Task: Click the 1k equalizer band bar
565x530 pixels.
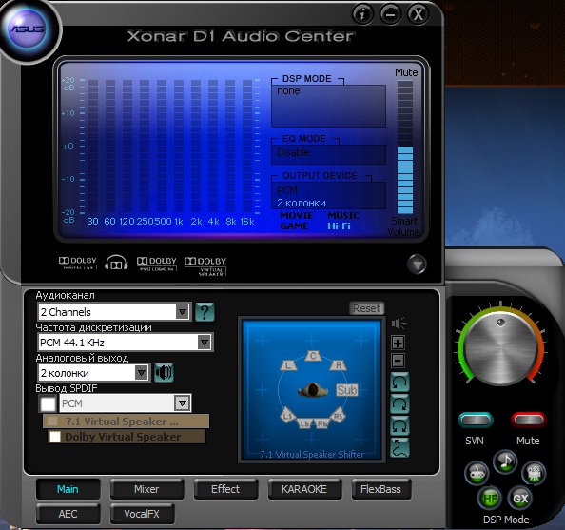Action: [179, 146]
